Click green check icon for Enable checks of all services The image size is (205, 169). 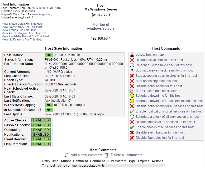pos(132,127)
